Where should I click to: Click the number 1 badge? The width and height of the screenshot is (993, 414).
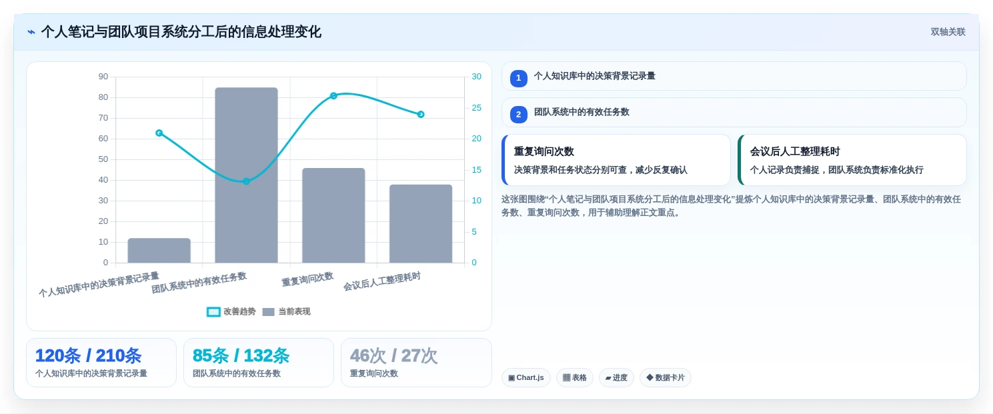point(518,78)
